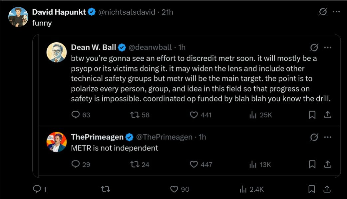Click David Hapunkt's profile avatar
This screenshot has width=347, height=199.
coord(18,17)
